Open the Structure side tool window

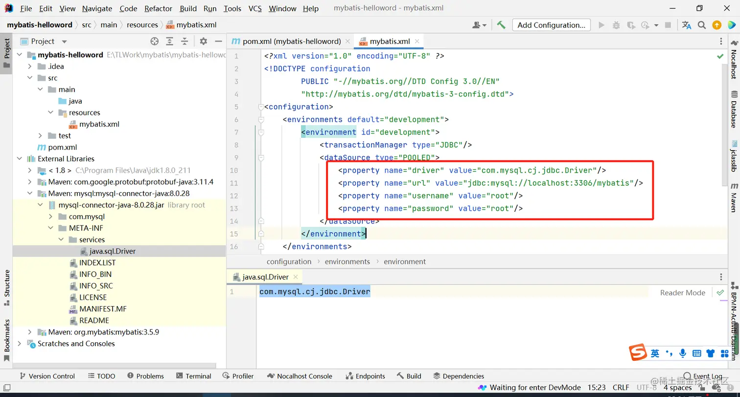click(x=7, y=287)
